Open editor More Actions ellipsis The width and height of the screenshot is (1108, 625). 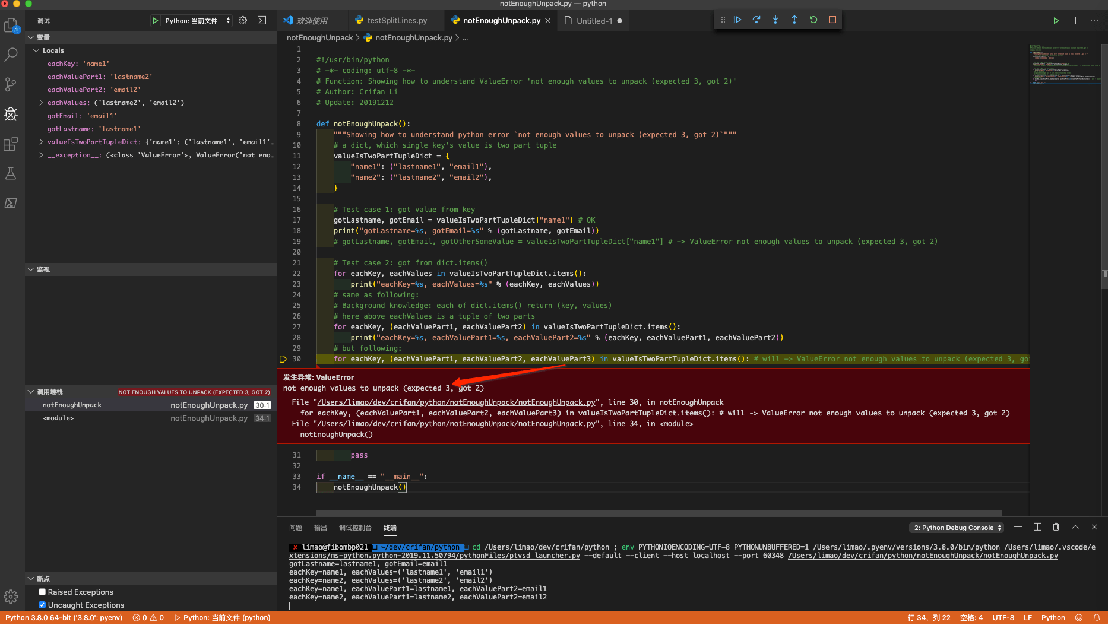pos(1094,20)
